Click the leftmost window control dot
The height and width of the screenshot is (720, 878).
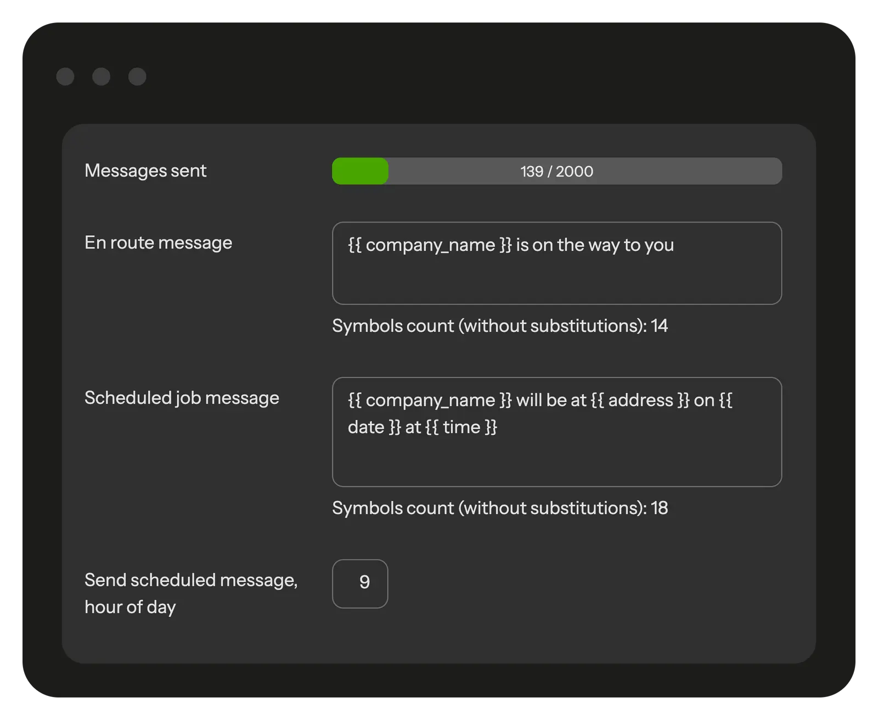pyautogui.click(x=65, y=77)
